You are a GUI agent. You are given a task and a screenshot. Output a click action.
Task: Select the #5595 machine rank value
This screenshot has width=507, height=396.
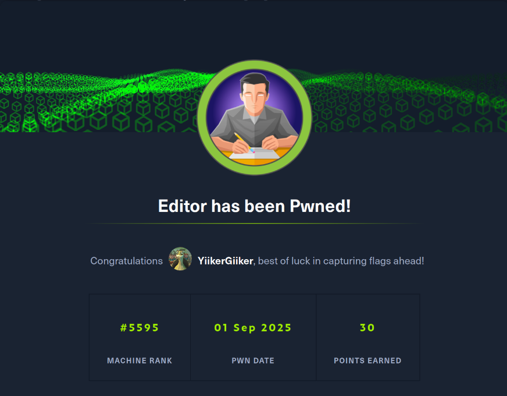[x=140, y=328]
